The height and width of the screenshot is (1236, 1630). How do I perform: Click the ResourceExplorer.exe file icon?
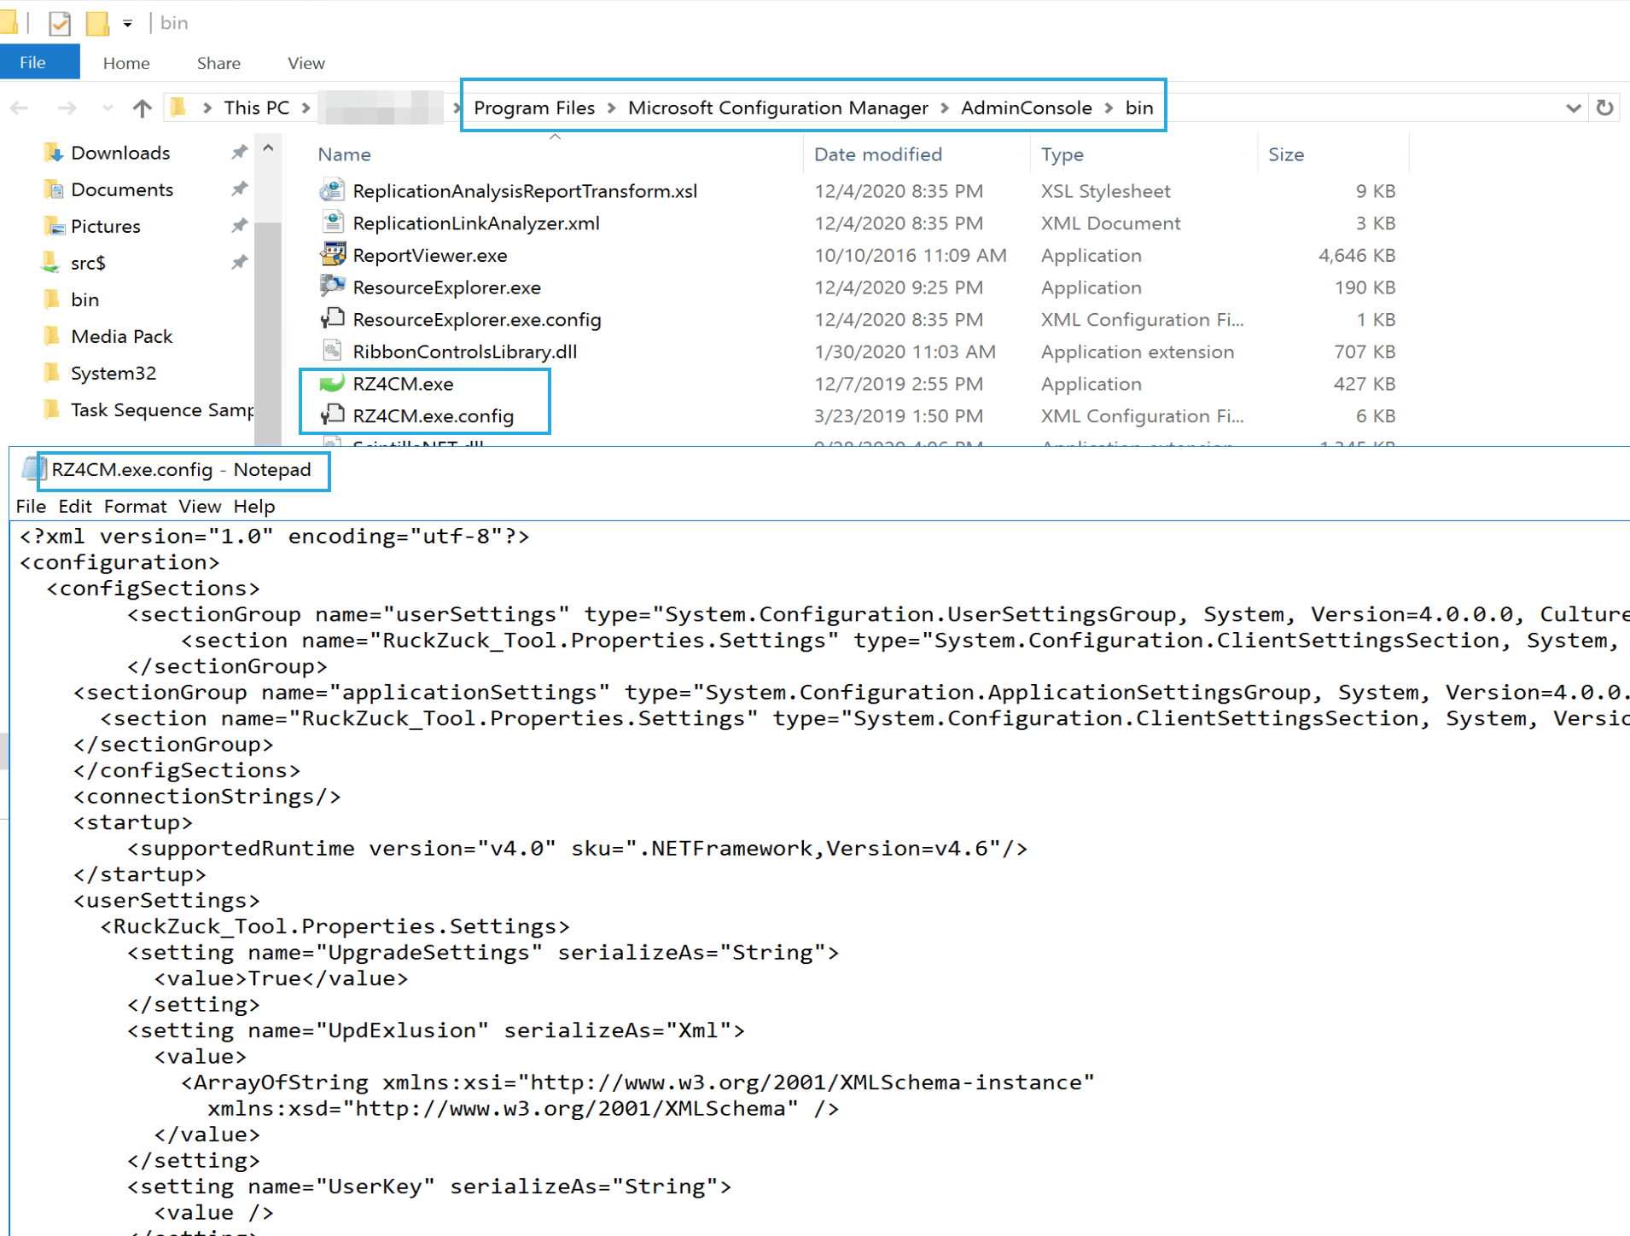[x=332, y=287]
